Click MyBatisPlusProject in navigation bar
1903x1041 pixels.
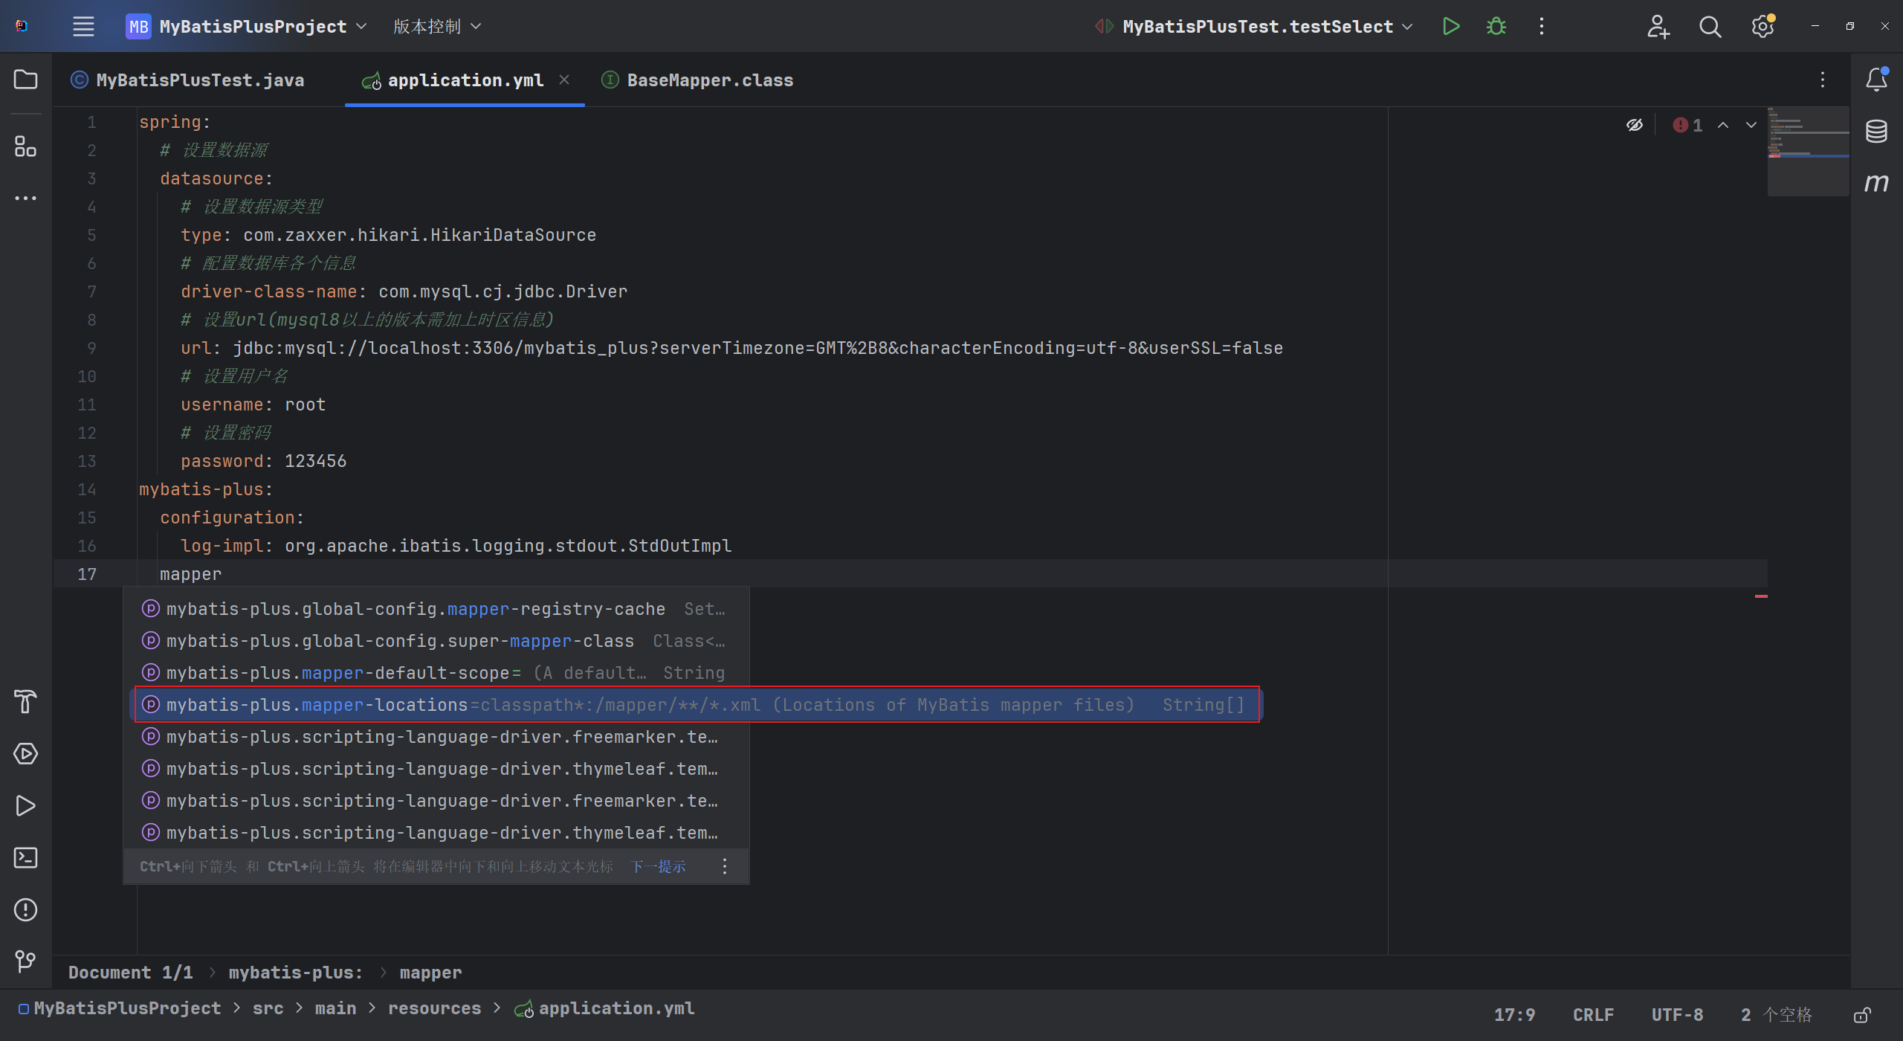[x=120, y=1008]
